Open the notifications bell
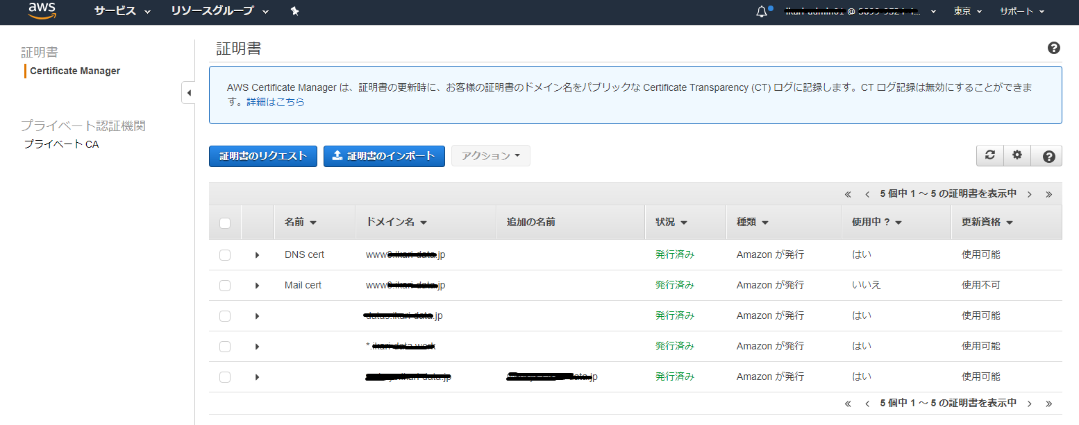 pos(762,12)
